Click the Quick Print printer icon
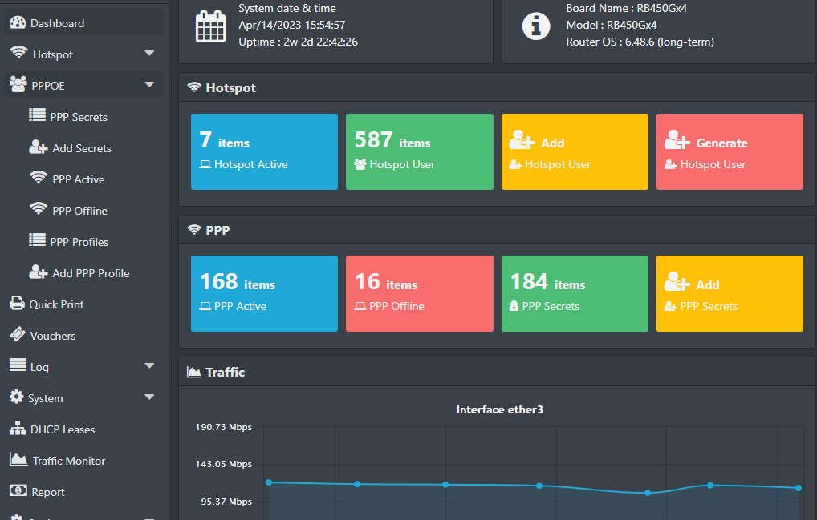 17,304
